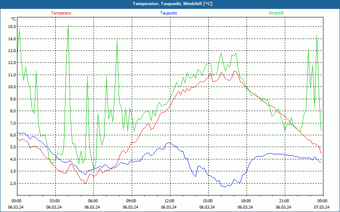The width and height of the screenshot is (340, 212).
Task: Click the '°C' unit label on y-axis
Action: click(x=14, y=19)
